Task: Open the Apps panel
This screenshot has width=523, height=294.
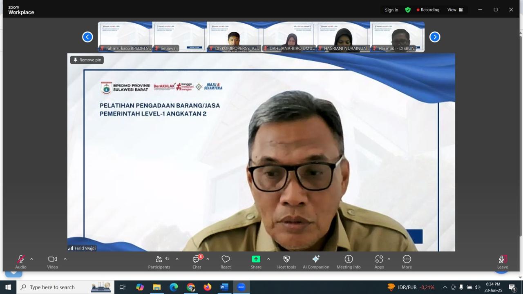Action: coord(379,262)
